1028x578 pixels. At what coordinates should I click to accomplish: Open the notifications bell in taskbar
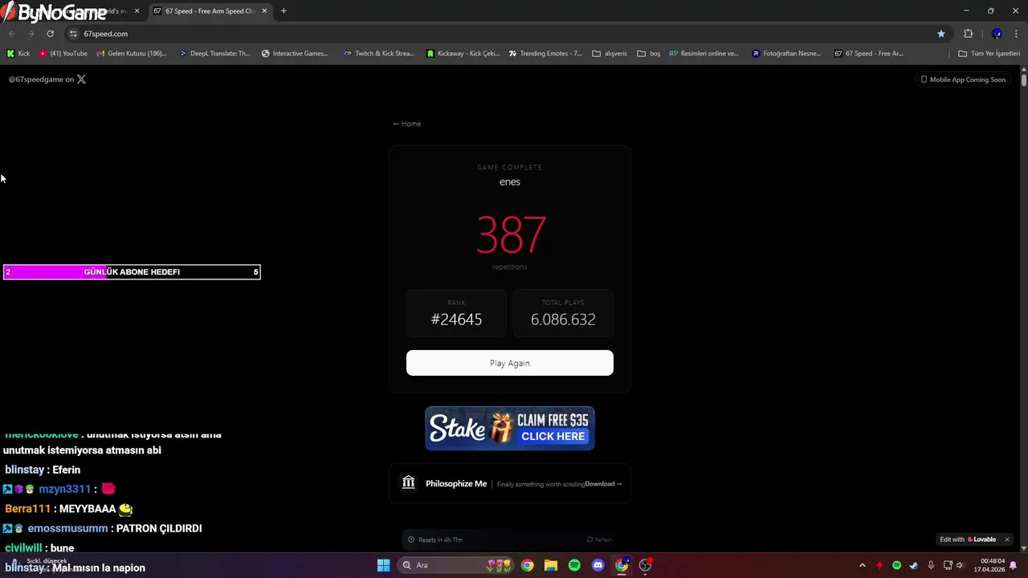tap(1014, 565)
